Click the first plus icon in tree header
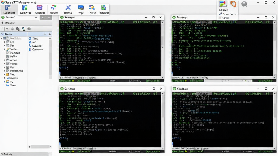Image resolution: width=278 pixels, height=156 pixels. pos(45,34)
